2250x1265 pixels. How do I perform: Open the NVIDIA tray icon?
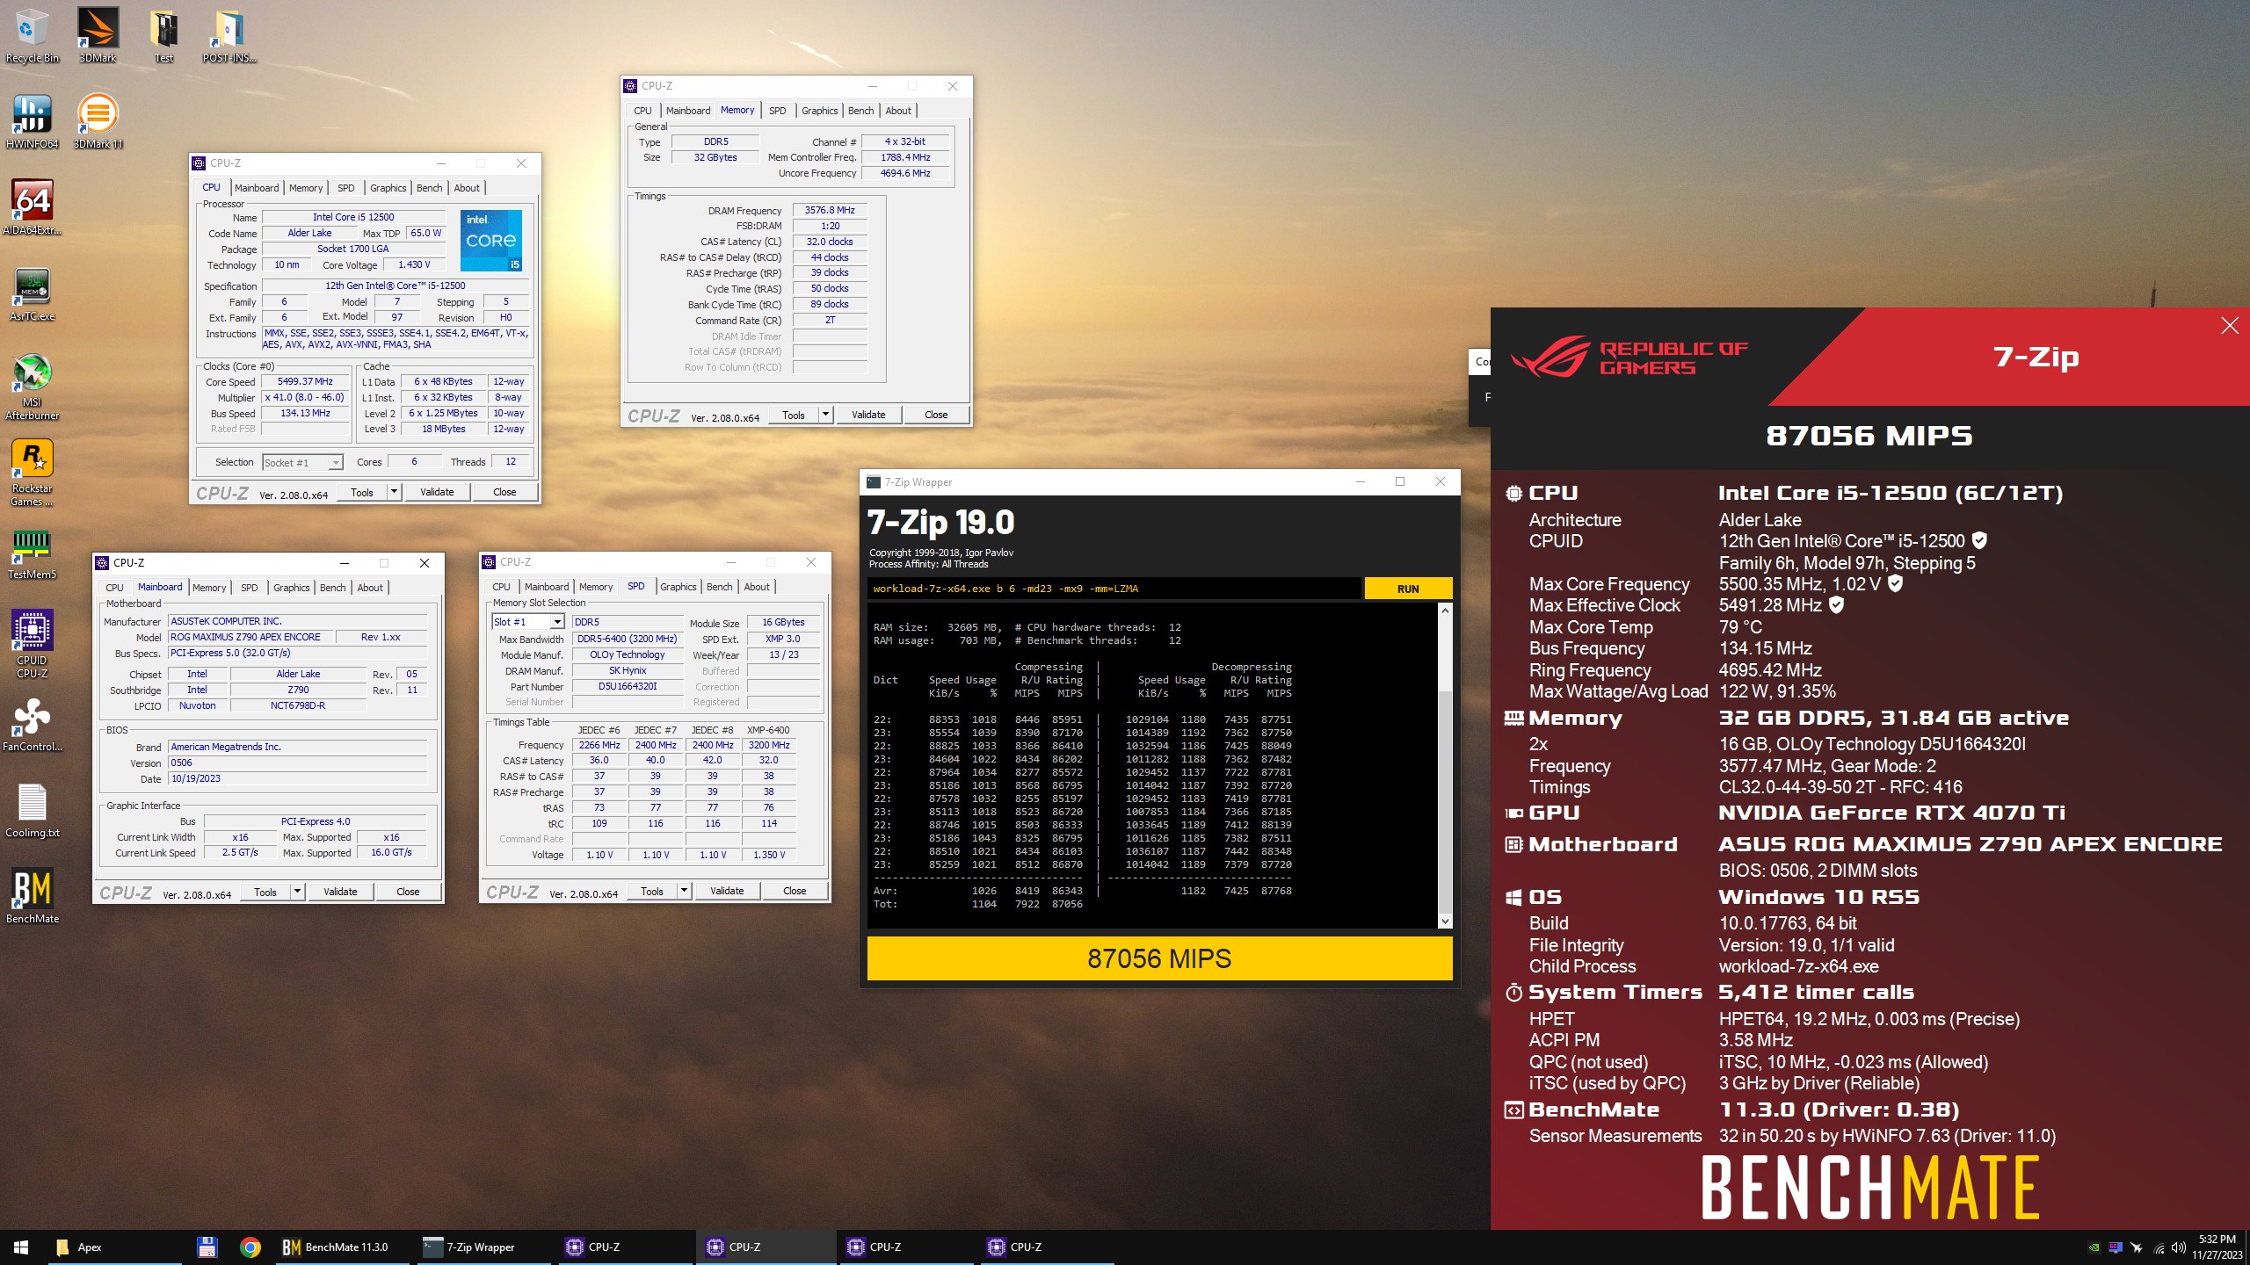pos(2094,1247)
